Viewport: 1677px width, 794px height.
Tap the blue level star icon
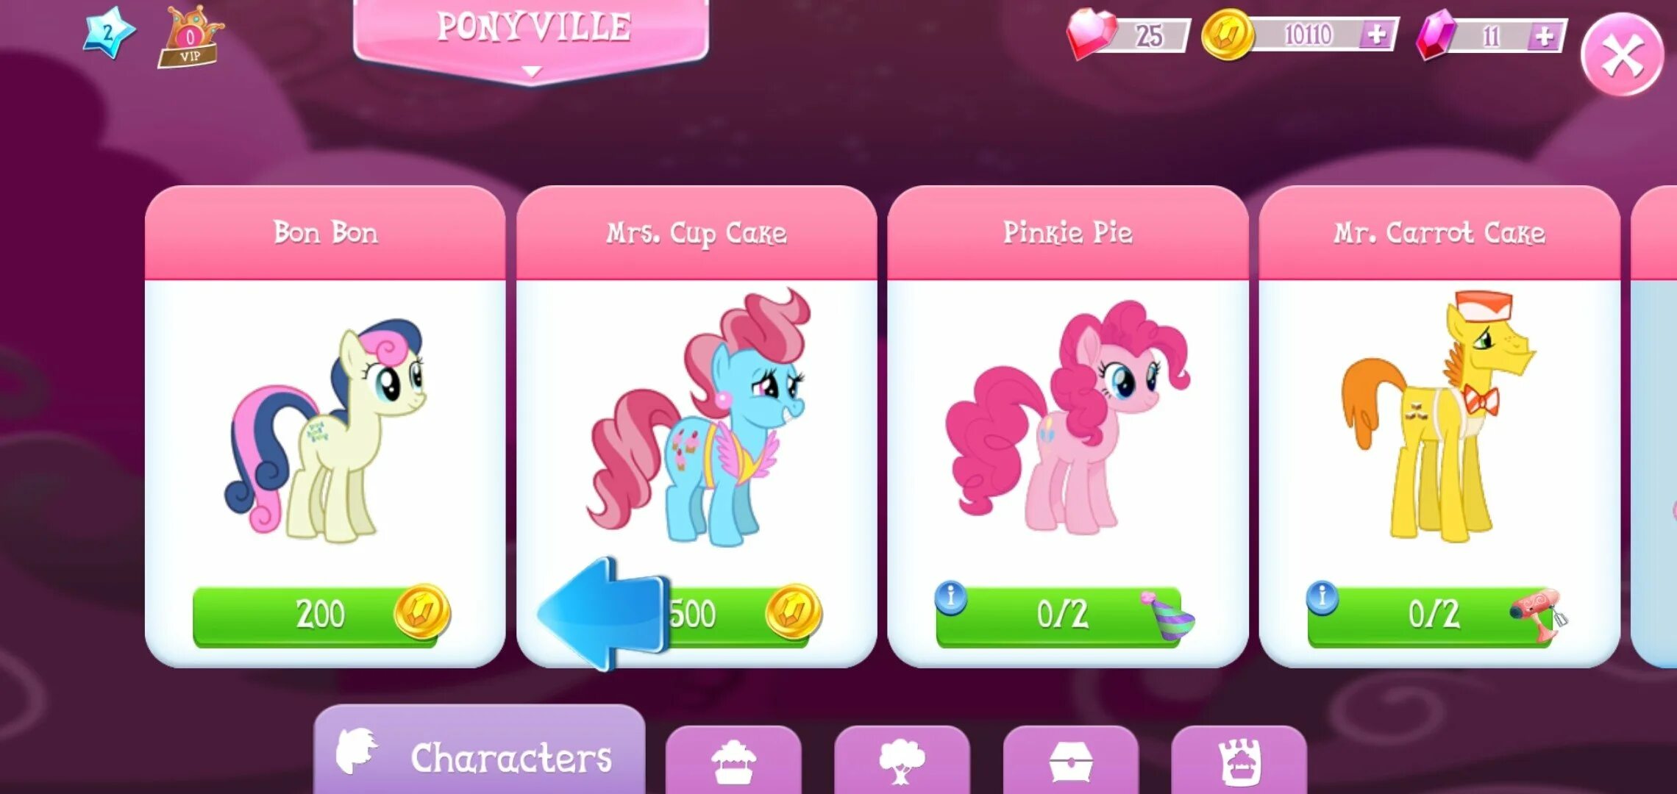(x=108, y=32)
